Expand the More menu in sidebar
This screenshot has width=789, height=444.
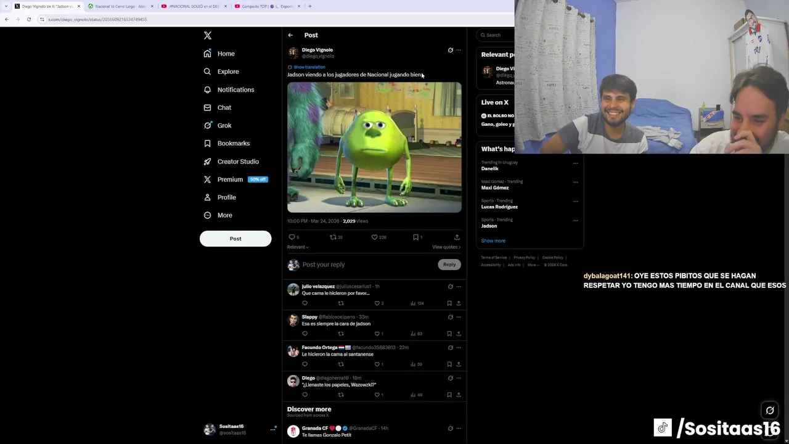pos(218,215)
